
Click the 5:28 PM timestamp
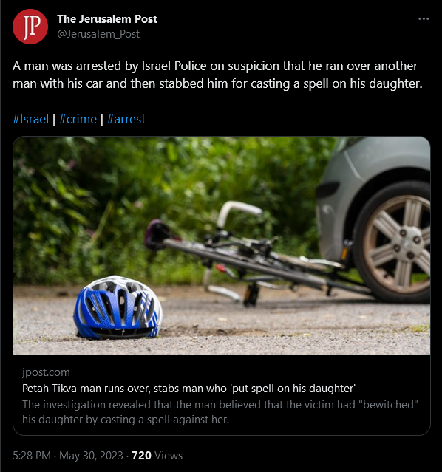[x=32, y=456]
